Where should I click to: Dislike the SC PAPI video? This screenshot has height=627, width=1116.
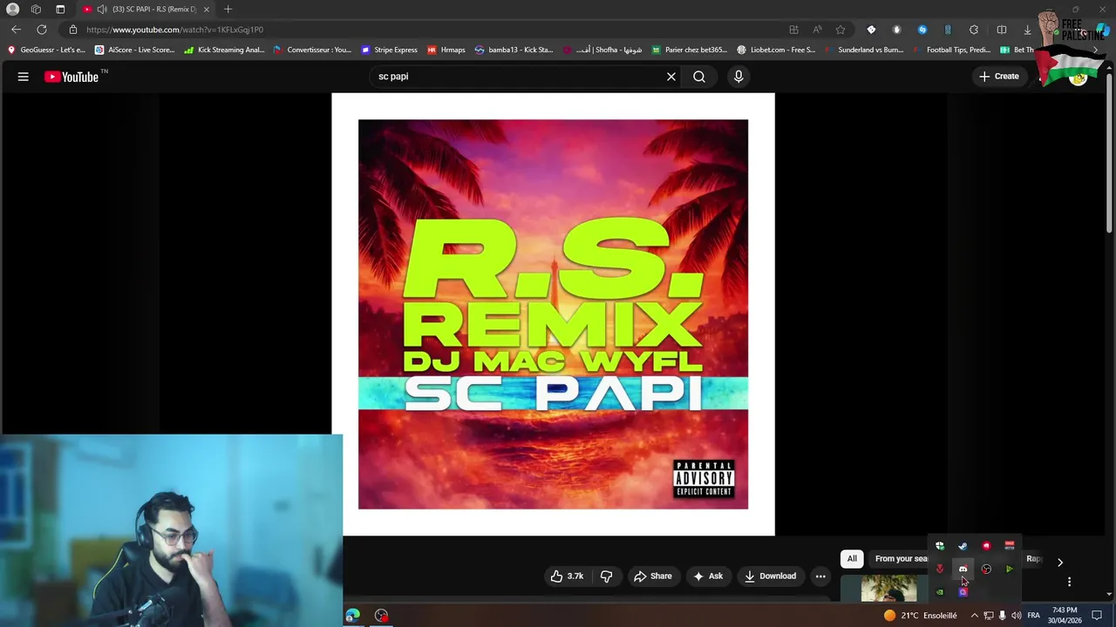[607, 576]
